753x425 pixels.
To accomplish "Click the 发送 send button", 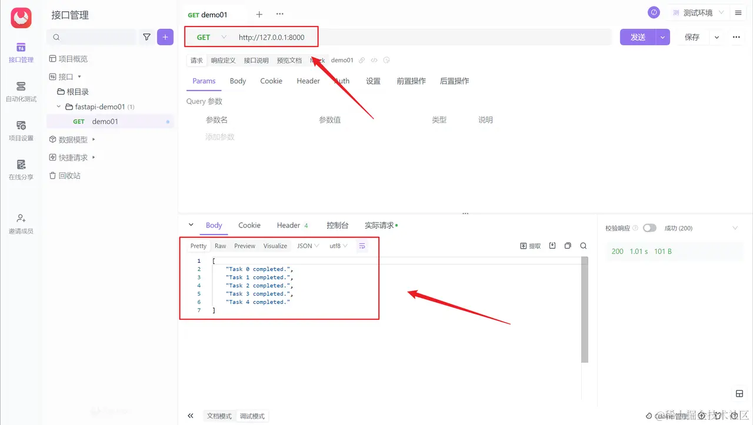I will click(638, 37).
